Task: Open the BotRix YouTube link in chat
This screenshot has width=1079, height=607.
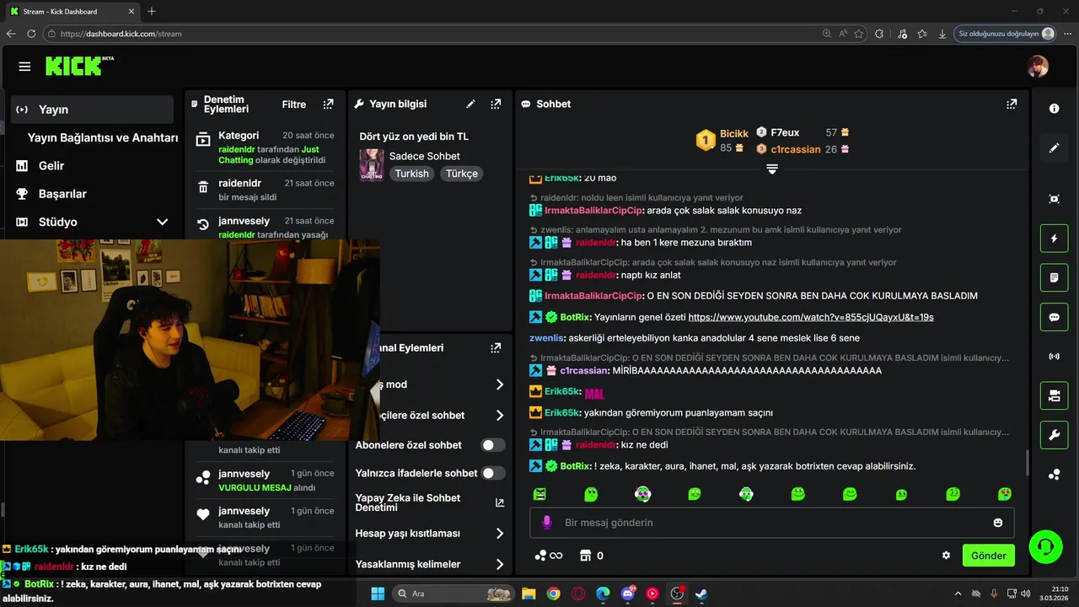Action: pos(811,317)
